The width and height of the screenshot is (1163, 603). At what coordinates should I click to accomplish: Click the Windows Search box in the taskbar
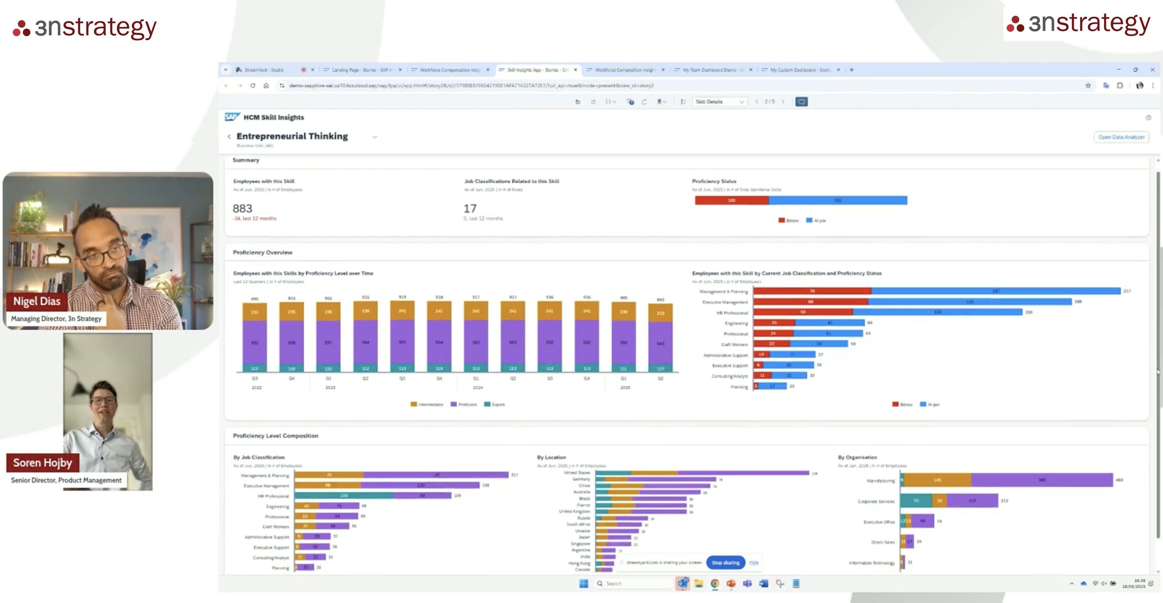coord(632,583)
